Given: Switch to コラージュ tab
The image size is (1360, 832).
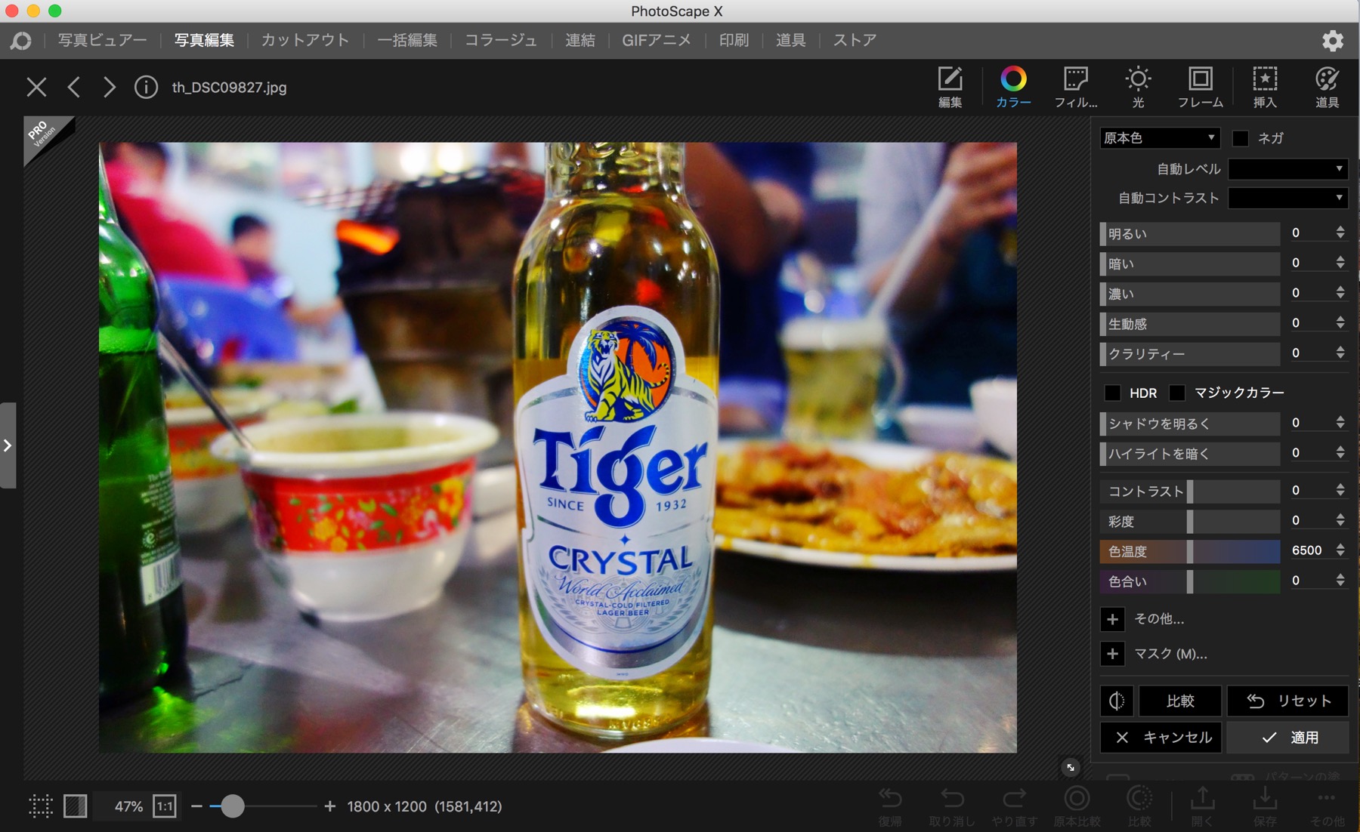Looking at the screenshot, I should click(501, 40).
